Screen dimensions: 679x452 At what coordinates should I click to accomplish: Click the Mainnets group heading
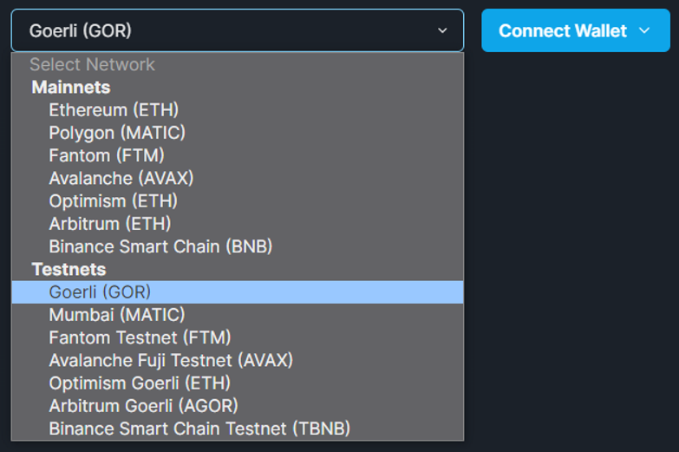coord(71,88)
